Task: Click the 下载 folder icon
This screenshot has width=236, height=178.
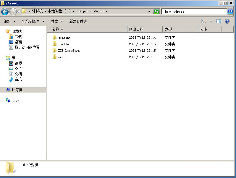Action: 11,37
